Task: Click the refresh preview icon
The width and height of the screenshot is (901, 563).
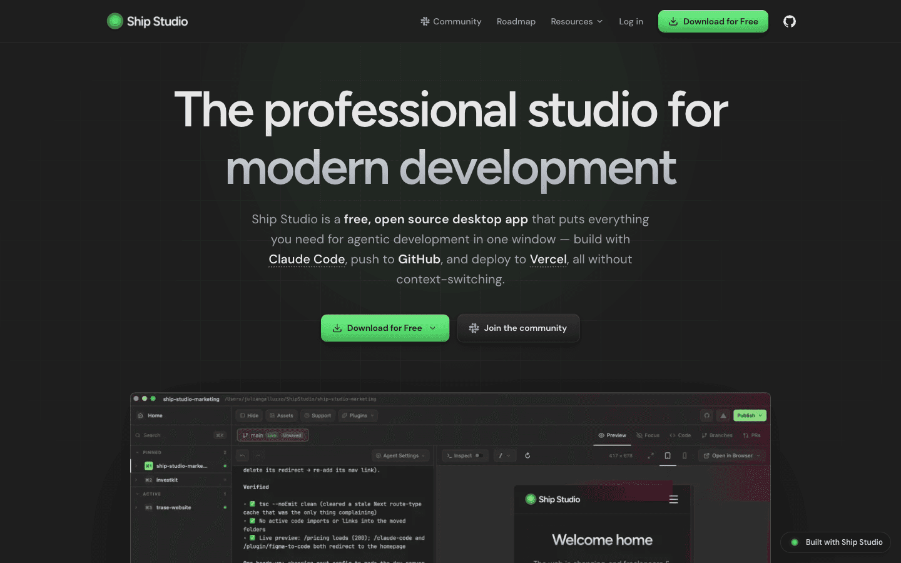Action: tap(527, 455)
